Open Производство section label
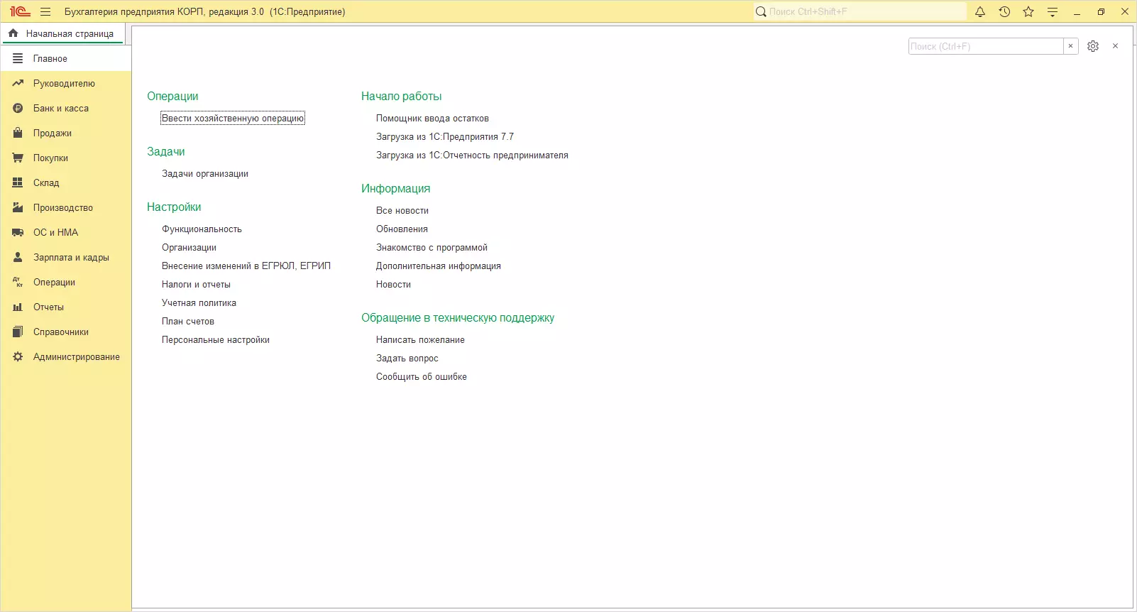This screenshot has width=1137, height=612. 63,207
